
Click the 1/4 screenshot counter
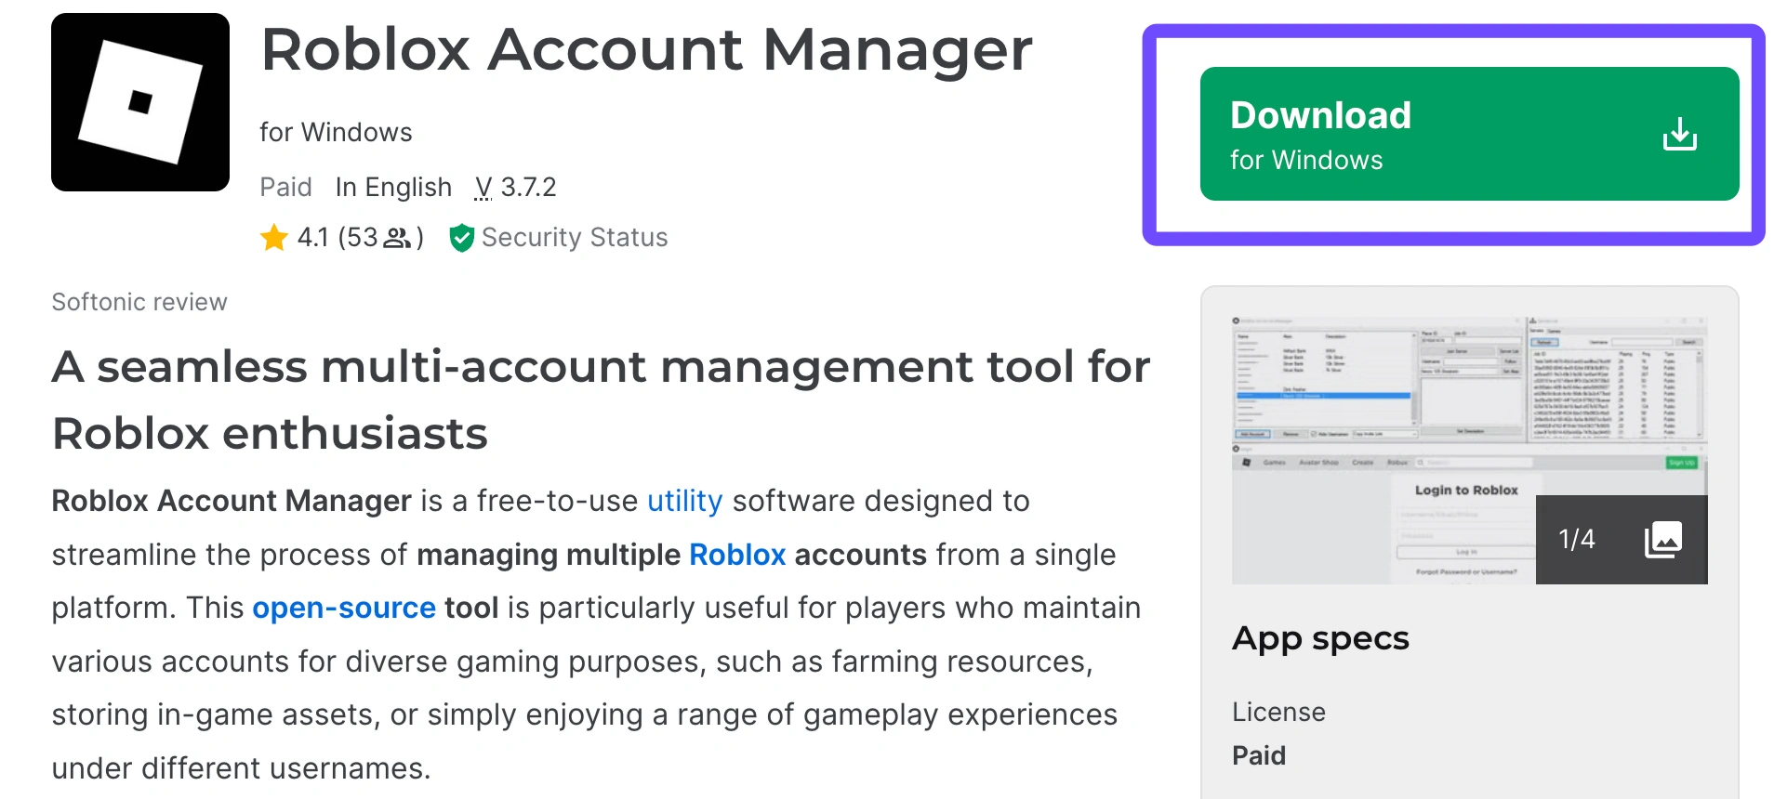tap(1577, 540)
